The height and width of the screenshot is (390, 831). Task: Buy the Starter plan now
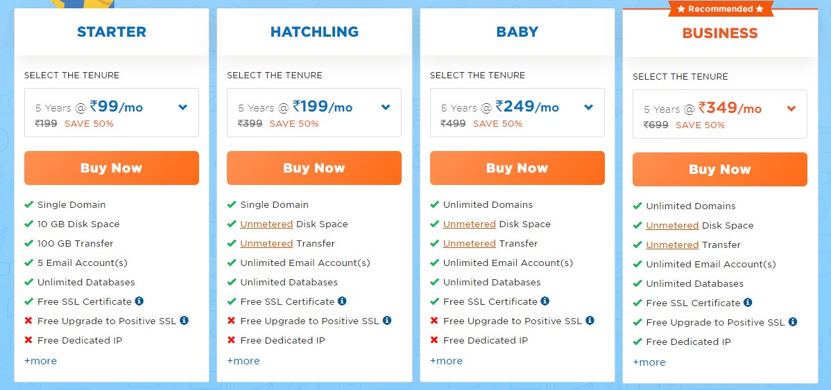[x=111, y=168]
